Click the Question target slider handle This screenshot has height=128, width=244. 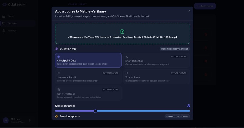[x=95, y=111]
